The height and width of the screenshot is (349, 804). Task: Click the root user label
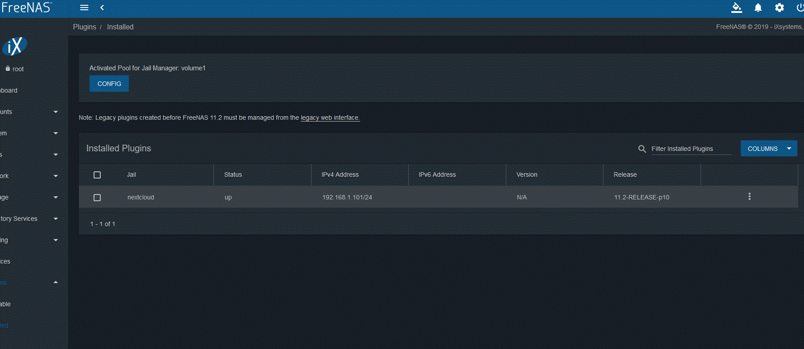18,69
